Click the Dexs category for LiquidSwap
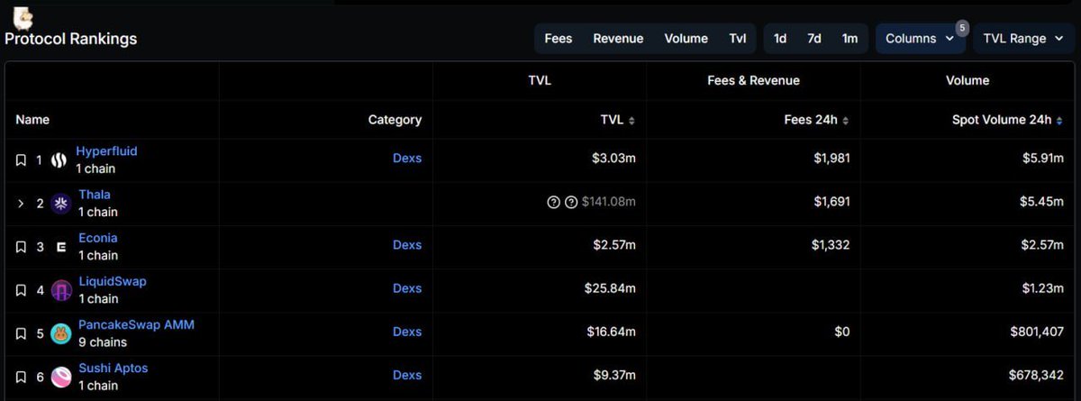Viewport: 1081px width, 401px height. pos(407,288)
